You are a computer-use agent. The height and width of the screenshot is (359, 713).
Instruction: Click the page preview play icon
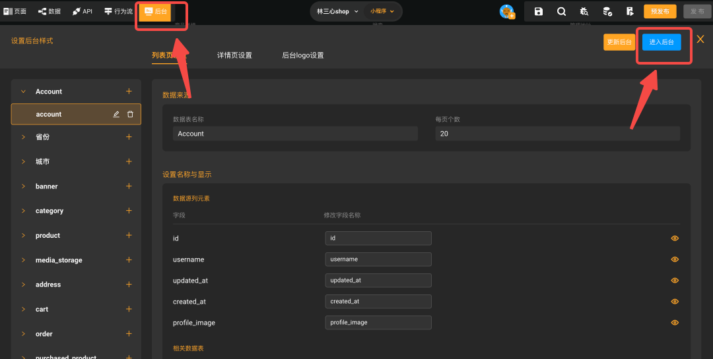(630, 11)
